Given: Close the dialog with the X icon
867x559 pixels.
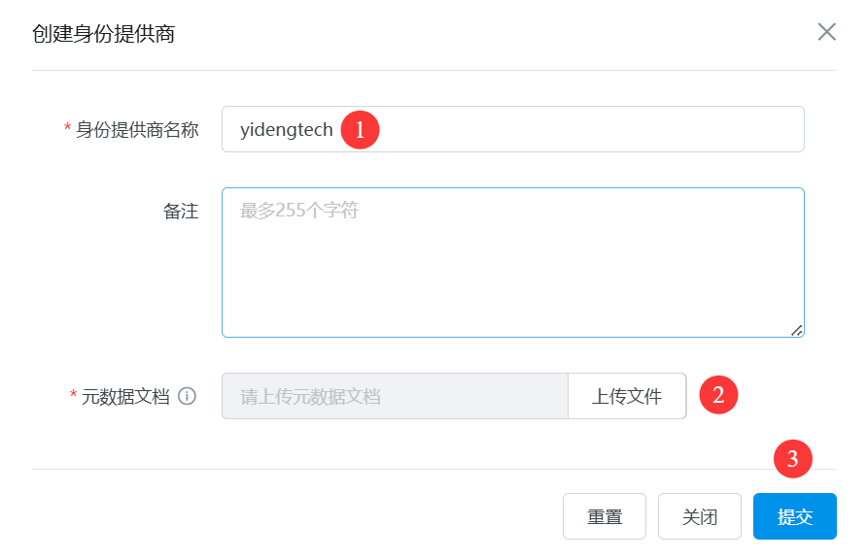Looking at the screenshot, I should point(826,32).
